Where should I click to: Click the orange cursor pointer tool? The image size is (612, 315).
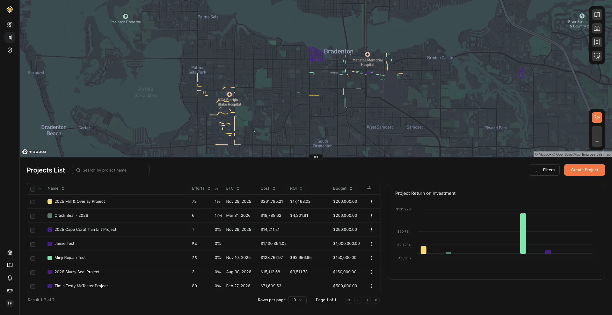point(597,118)
